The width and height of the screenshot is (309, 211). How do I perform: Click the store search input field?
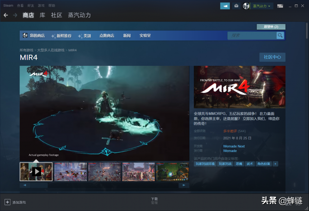point(252,36)
